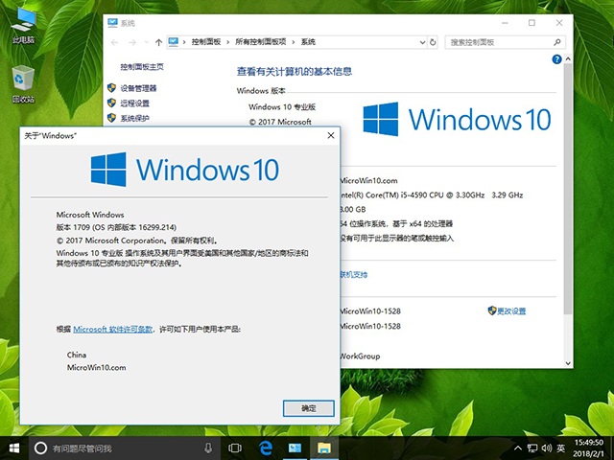Click System window title bar icon
The width and height of the screenshot is (614, 460).
tap(112, 23)
